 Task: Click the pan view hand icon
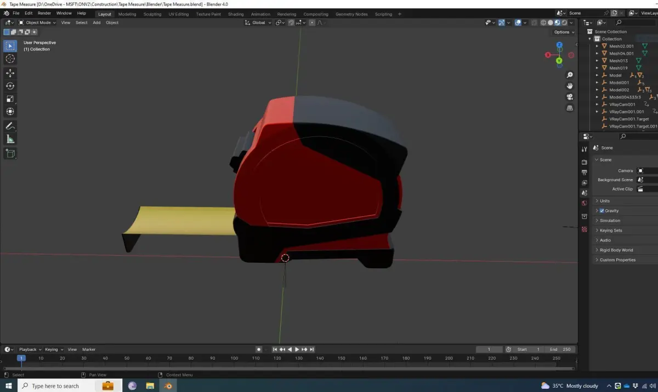(x=570, y=86)
